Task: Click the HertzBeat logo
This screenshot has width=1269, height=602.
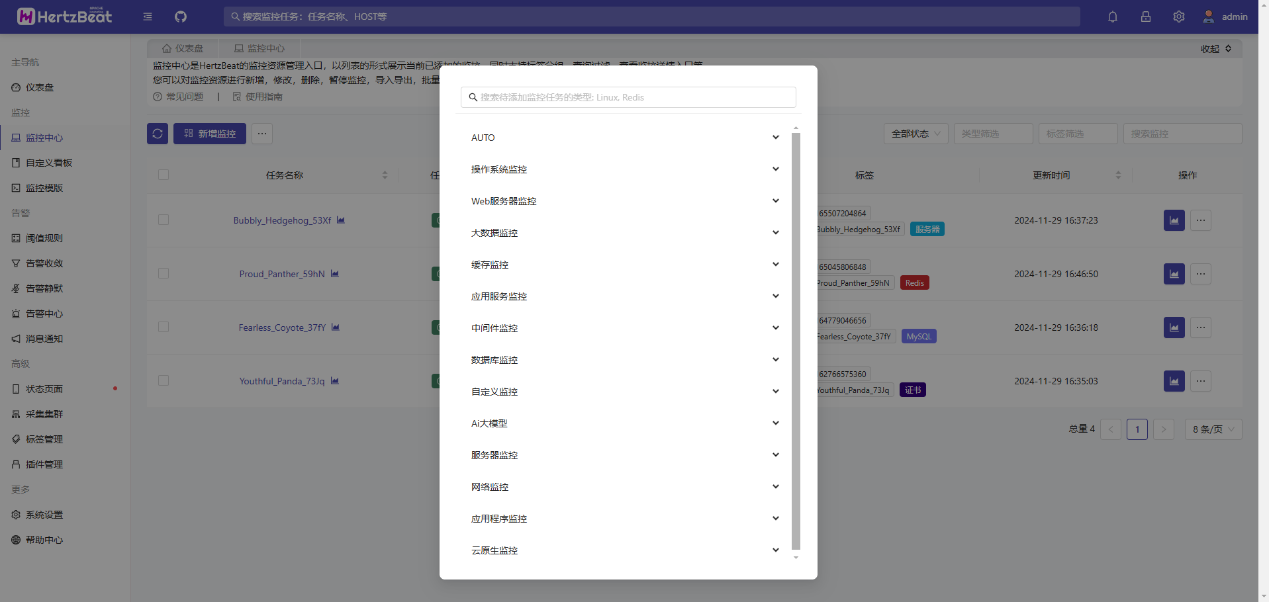Action: point(64,16)
